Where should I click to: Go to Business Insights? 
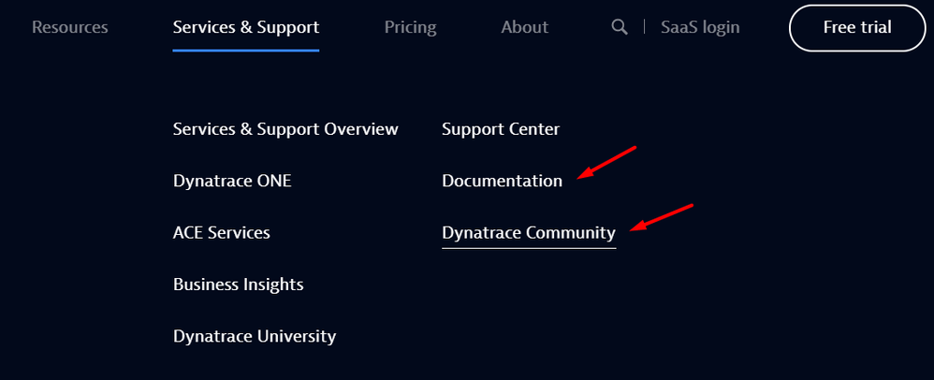(239, 284)
